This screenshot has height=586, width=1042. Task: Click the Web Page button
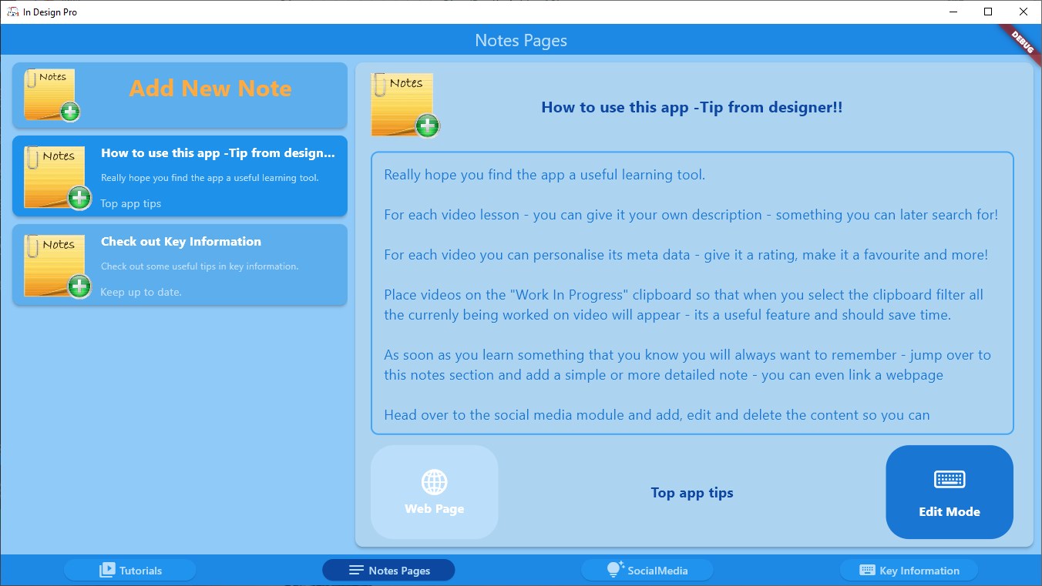click(434, 492)
